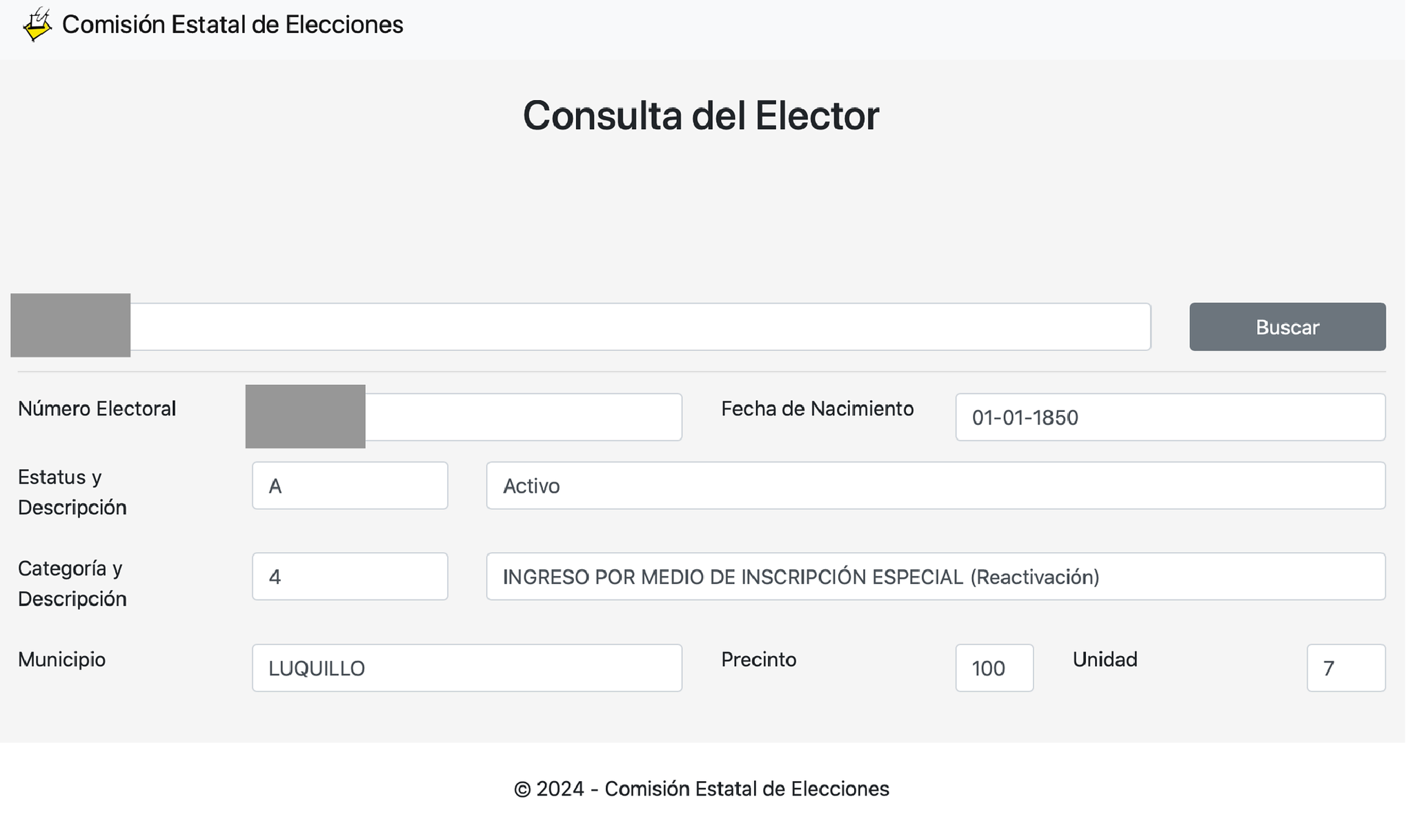This screenshot has height=819, width=1413.
Task: Click the 2024 copyright footer text
Action: pyautogui.click(x=701, y=789)
